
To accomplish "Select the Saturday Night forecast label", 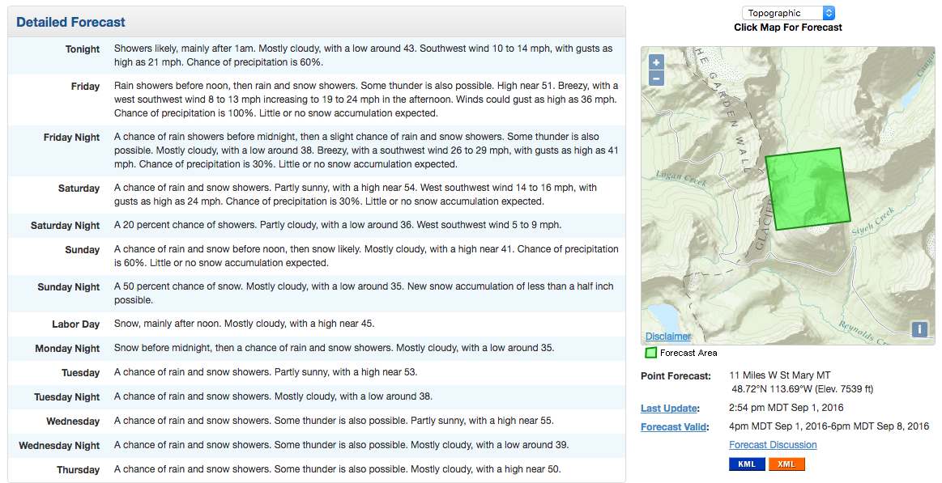I will 65,226.
